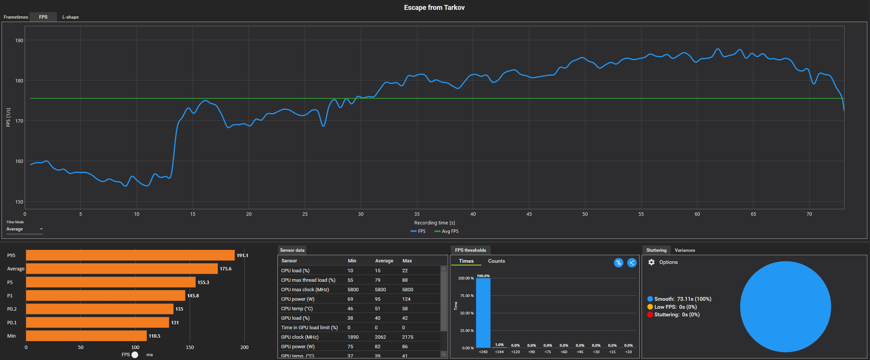Select the Sensor data tab
Image resolution: width=870 pixels, height=360 pixels.
click(292, 250)
